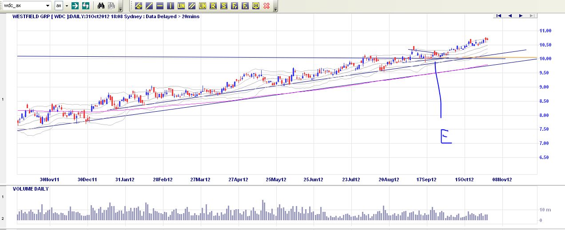Click the 7.00 price axis label
The height and width of the screenshot is (230, 565).
click(x=545, y=143)
